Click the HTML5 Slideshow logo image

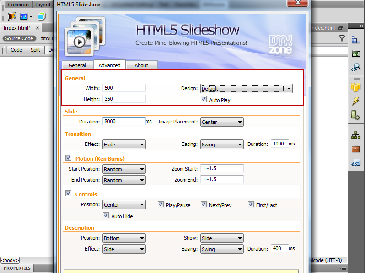pyautogui.click(x=85, y=37)
